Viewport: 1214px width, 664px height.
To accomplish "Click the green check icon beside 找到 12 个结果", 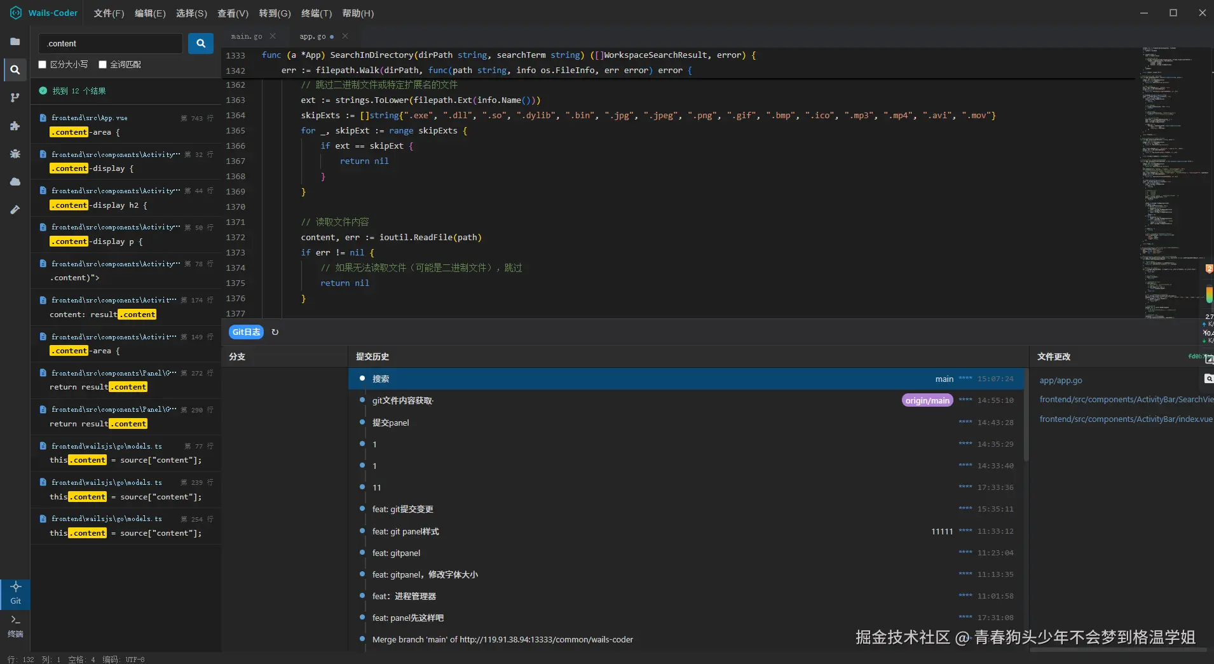I will pos(43,91).
